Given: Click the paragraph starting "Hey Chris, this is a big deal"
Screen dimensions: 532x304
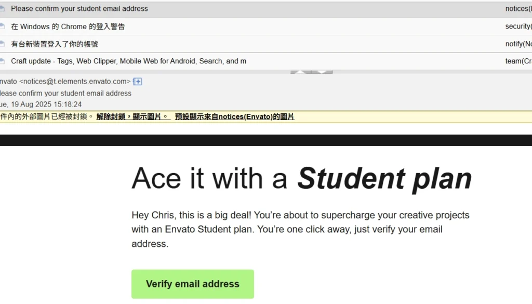Looking at the screenshot, I should (x=301, y=229).
